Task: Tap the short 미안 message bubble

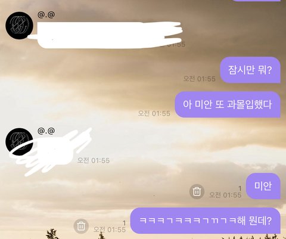Action: click(263, 186)
